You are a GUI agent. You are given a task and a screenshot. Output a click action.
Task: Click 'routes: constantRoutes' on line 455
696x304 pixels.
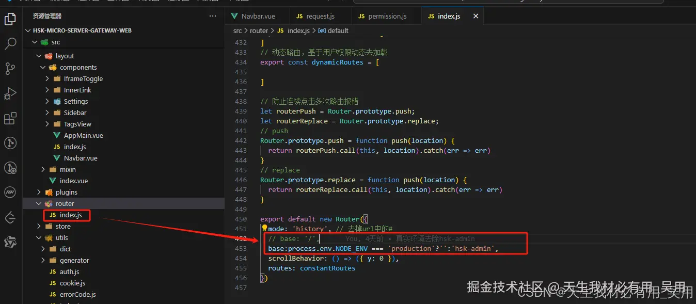312,268
